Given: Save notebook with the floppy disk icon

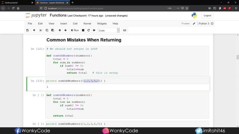Looking at the screenshot, I should point(27,30).
